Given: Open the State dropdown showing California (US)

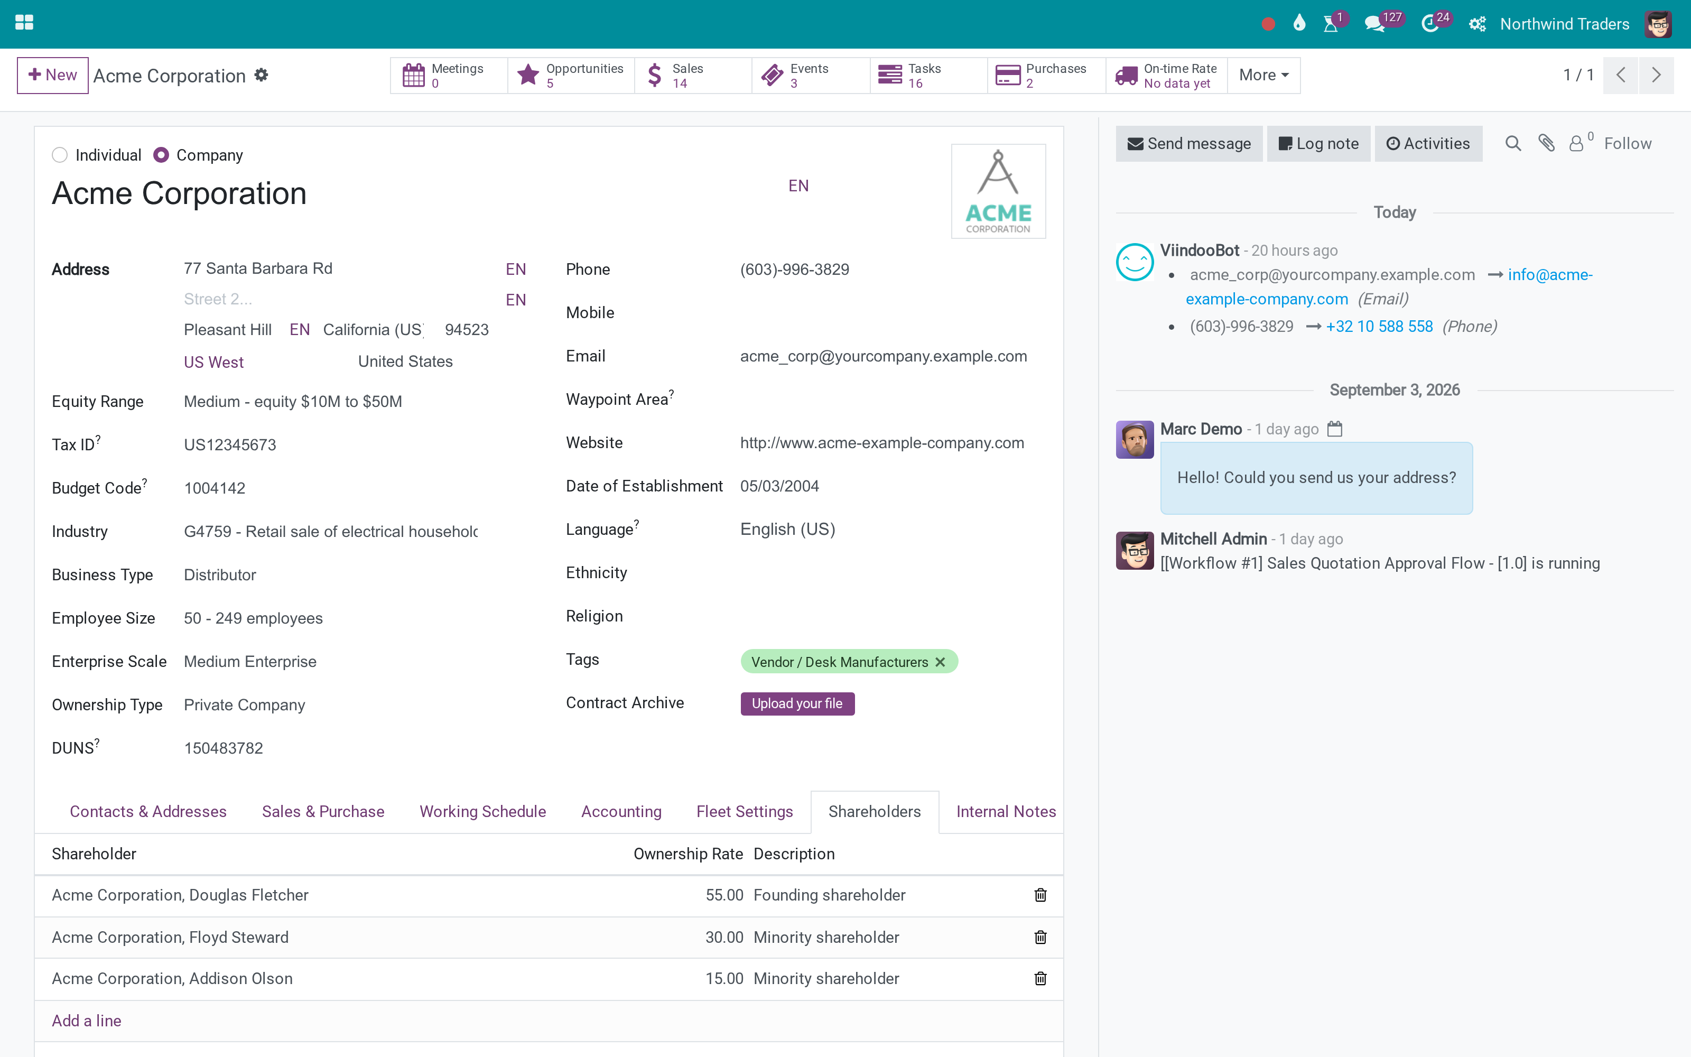Looking at the screenshot, I should click(374, 330).
